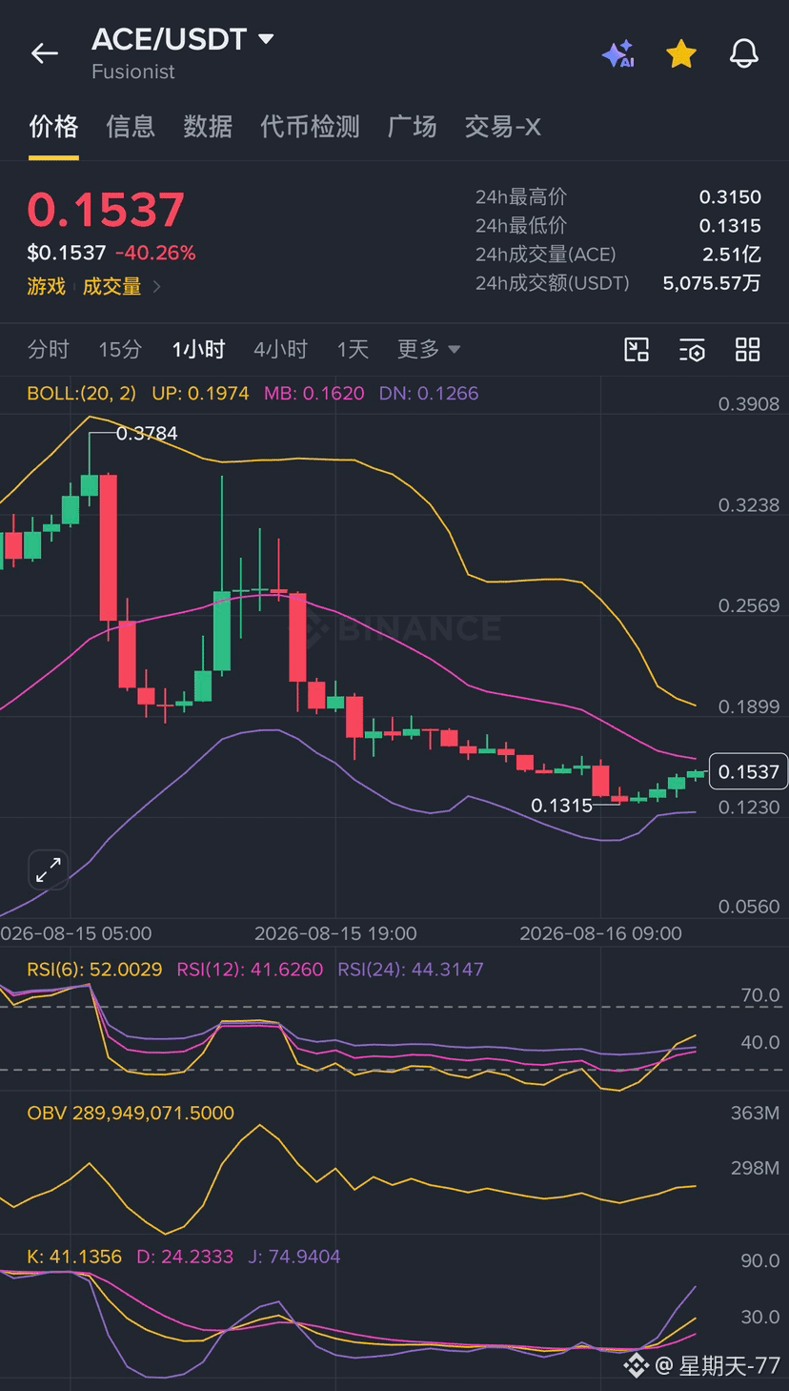This screenshot has height=1391, width=789.
Task: Tap the large red 0.1537 price
Action: [x=106, y=210]
